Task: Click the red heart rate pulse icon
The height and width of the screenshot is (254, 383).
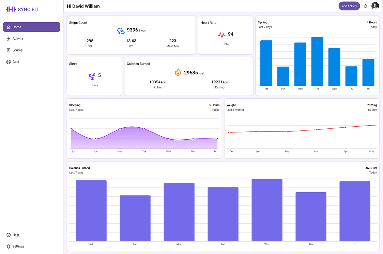Action: pos(222,35)
